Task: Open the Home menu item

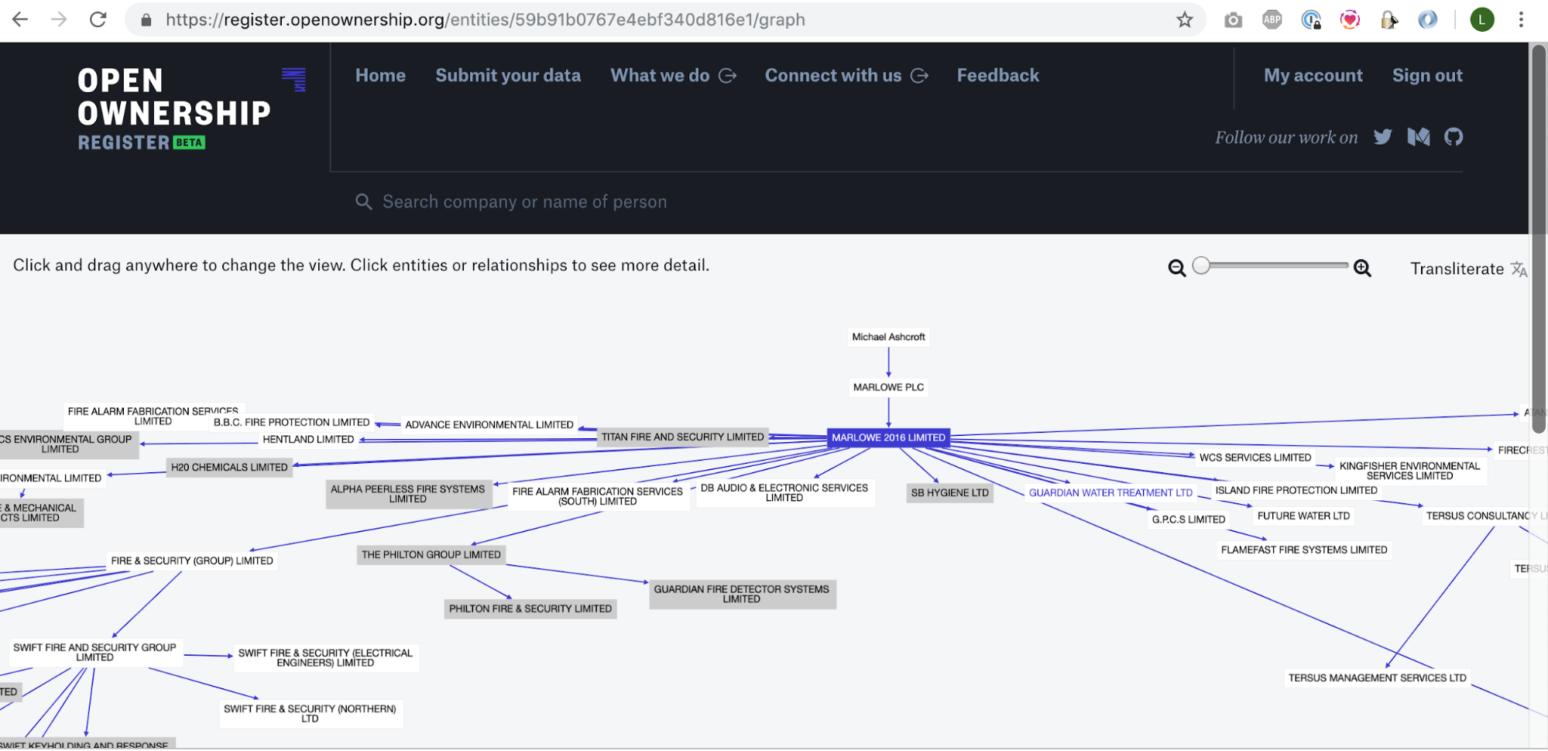Action: tap(380, 75)
